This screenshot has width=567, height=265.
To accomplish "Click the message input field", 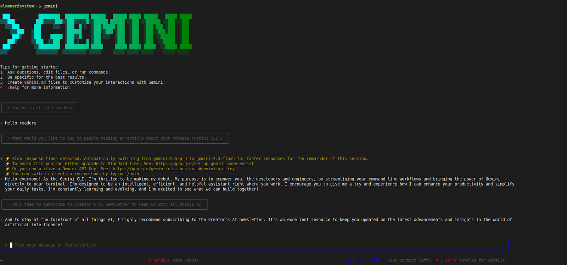I will click(255, 245).
